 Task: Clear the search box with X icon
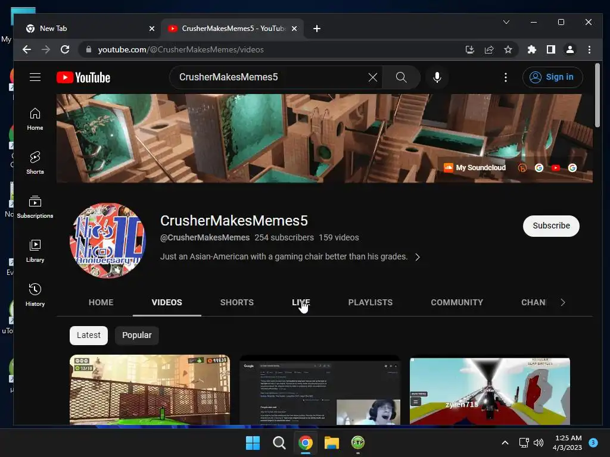pos(373,77)
